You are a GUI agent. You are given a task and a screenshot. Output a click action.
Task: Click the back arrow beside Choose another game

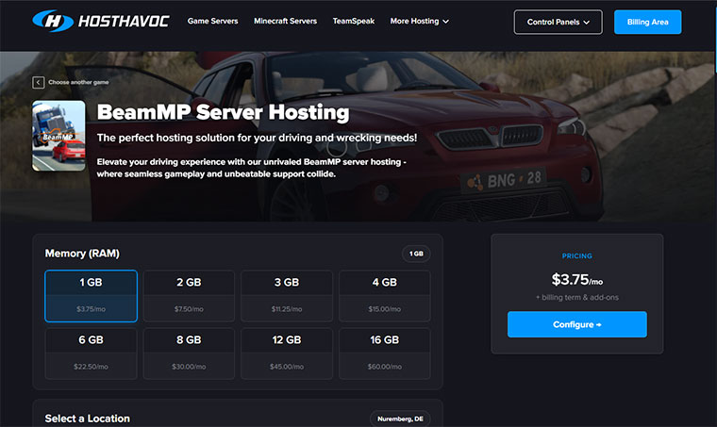38,82
